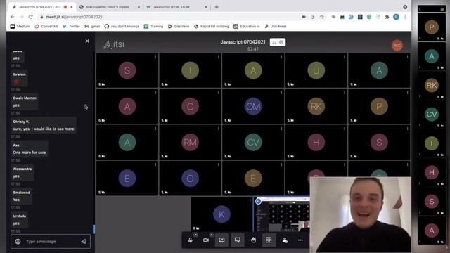
Task: Close the JavaScript HTML DOM tab
Action: pos(206,7)
